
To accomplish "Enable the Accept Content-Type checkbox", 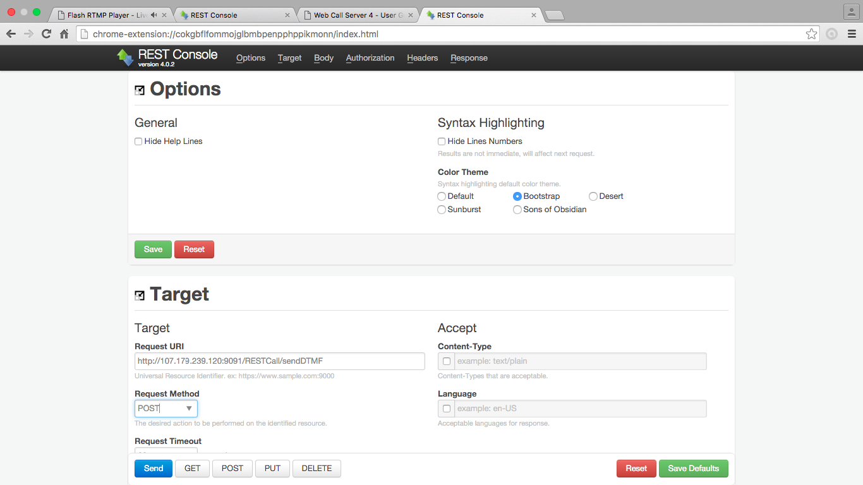I will [447, 361].
